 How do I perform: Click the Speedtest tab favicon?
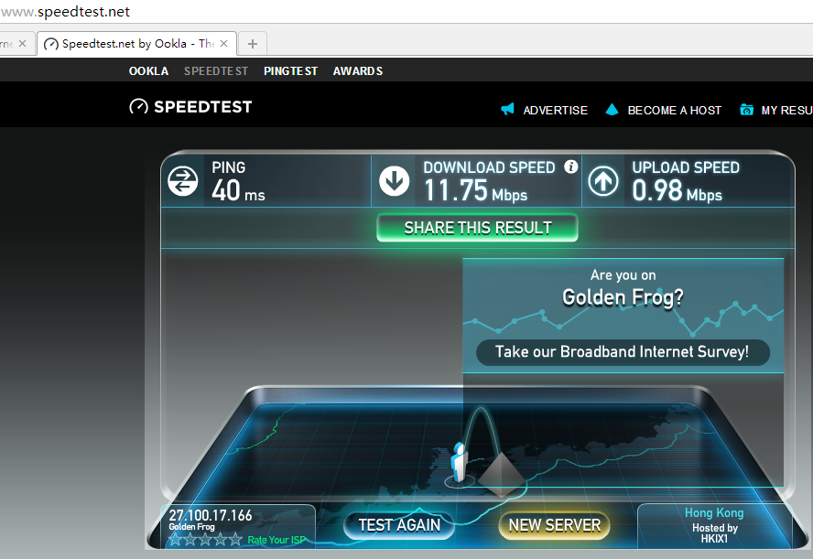pos(51,44)
